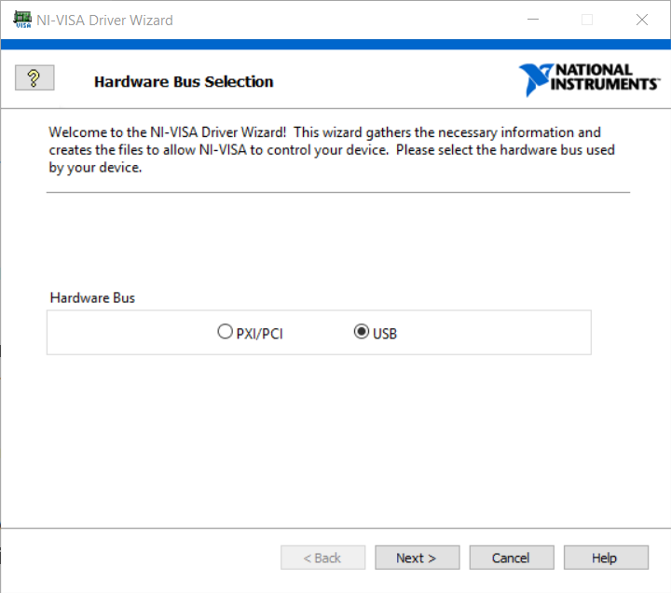The height and width of the screenshot is (593, 671).
Task: Click the National Instruments logo
Action: click(x=589, y=79)
